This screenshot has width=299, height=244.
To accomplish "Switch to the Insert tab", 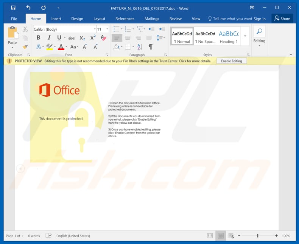I will [x=56, y=19].
